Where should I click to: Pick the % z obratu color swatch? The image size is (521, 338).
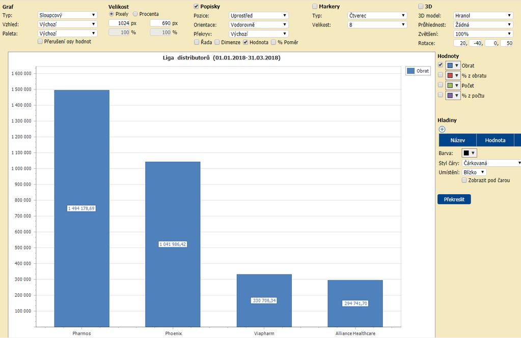pos(453,76)
